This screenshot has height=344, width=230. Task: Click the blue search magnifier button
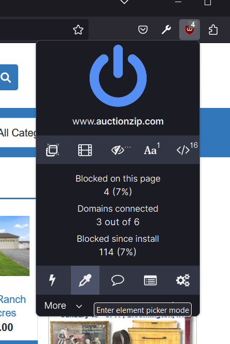click(x=8, y=77)
